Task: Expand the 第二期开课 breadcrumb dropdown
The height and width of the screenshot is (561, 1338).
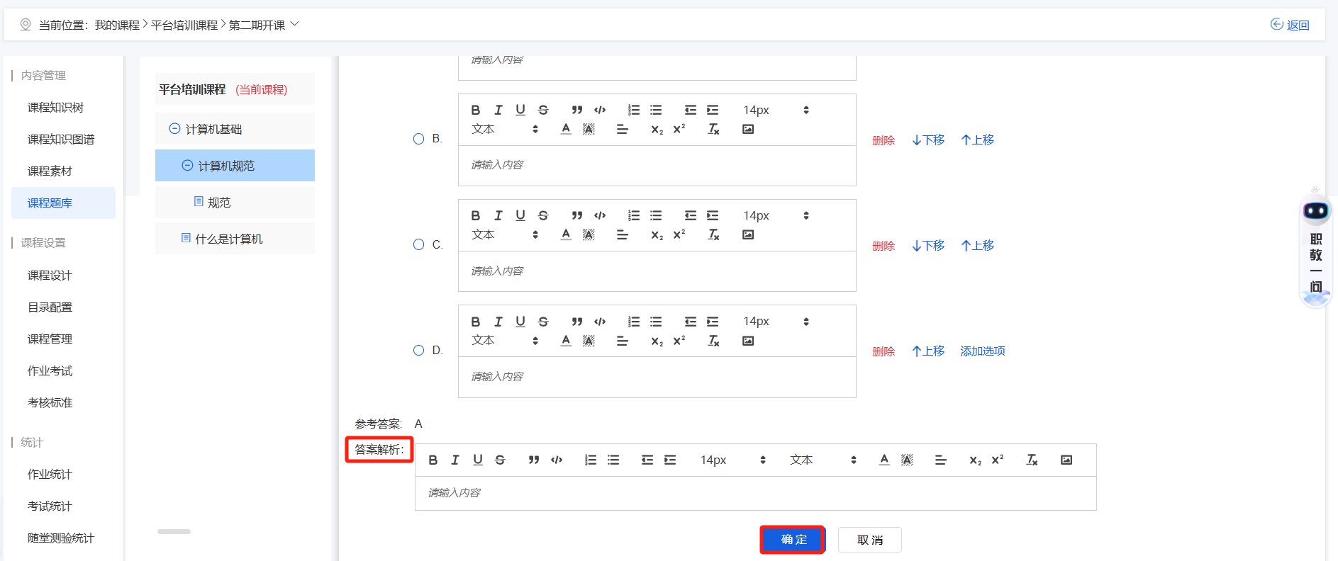Action: point(294,24)
